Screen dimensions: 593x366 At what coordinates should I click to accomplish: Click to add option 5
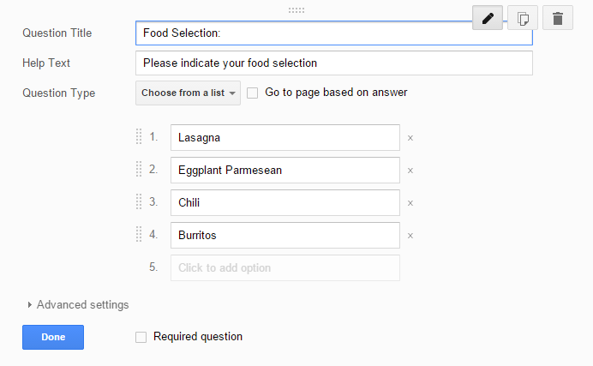click(285, 268)
